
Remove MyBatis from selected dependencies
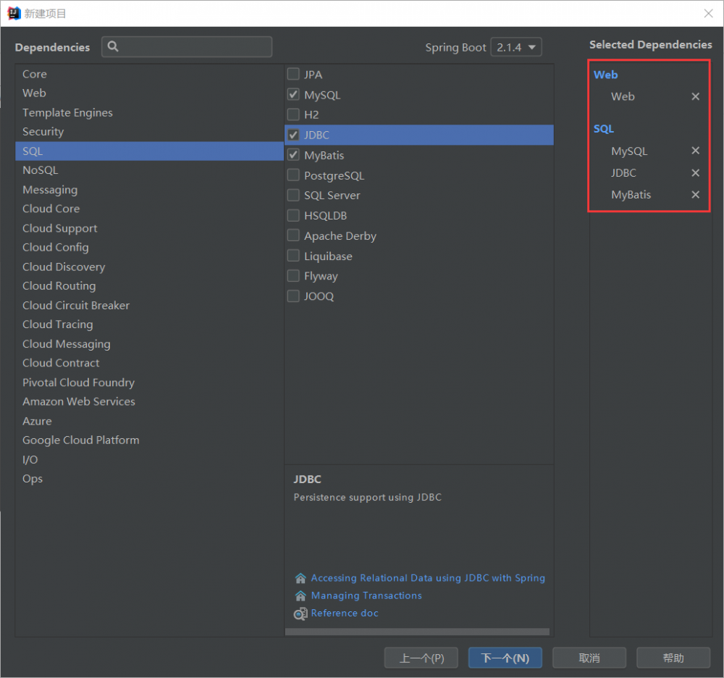click(x=695, y=195)
